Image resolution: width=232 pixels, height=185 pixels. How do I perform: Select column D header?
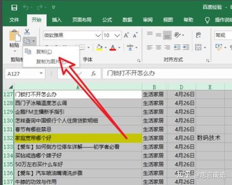(181, 87)
